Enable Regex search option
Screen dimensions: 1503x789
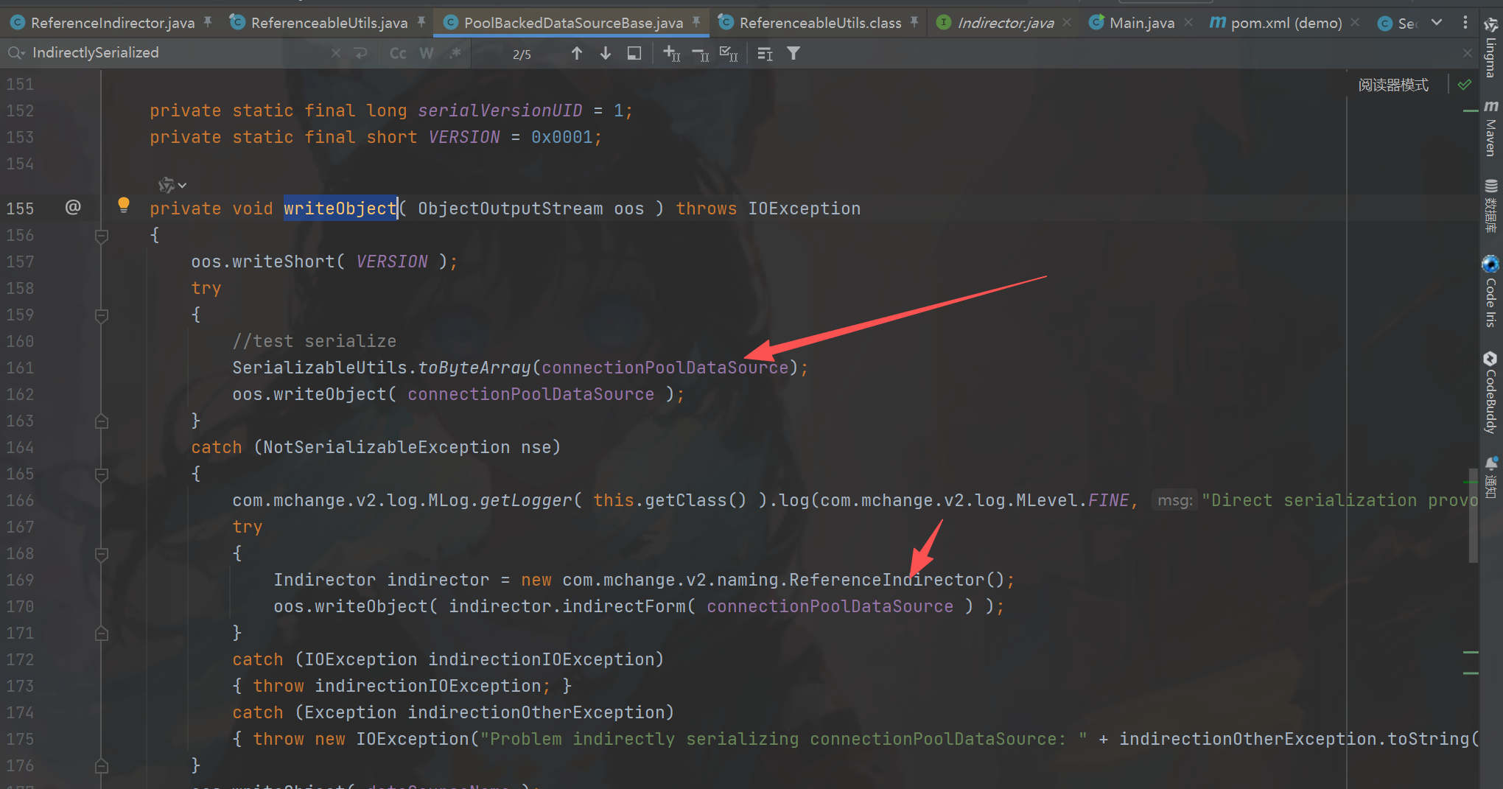[455, 53]
